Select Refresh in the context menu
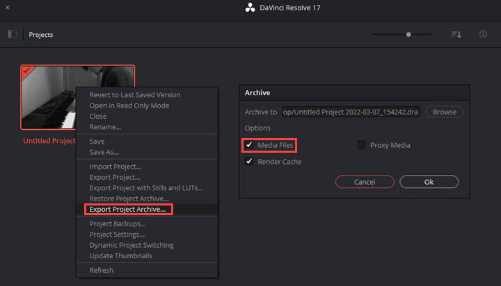 point(102,270)
